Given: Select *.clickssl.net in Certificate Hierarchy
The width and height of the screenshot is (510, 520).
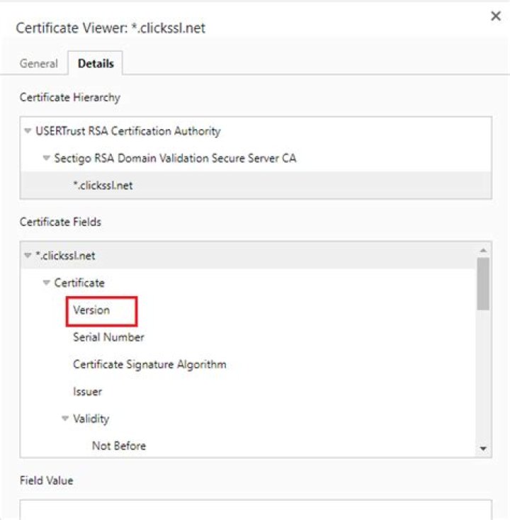Looking at the screenshot, I should (x=102, y=186).
